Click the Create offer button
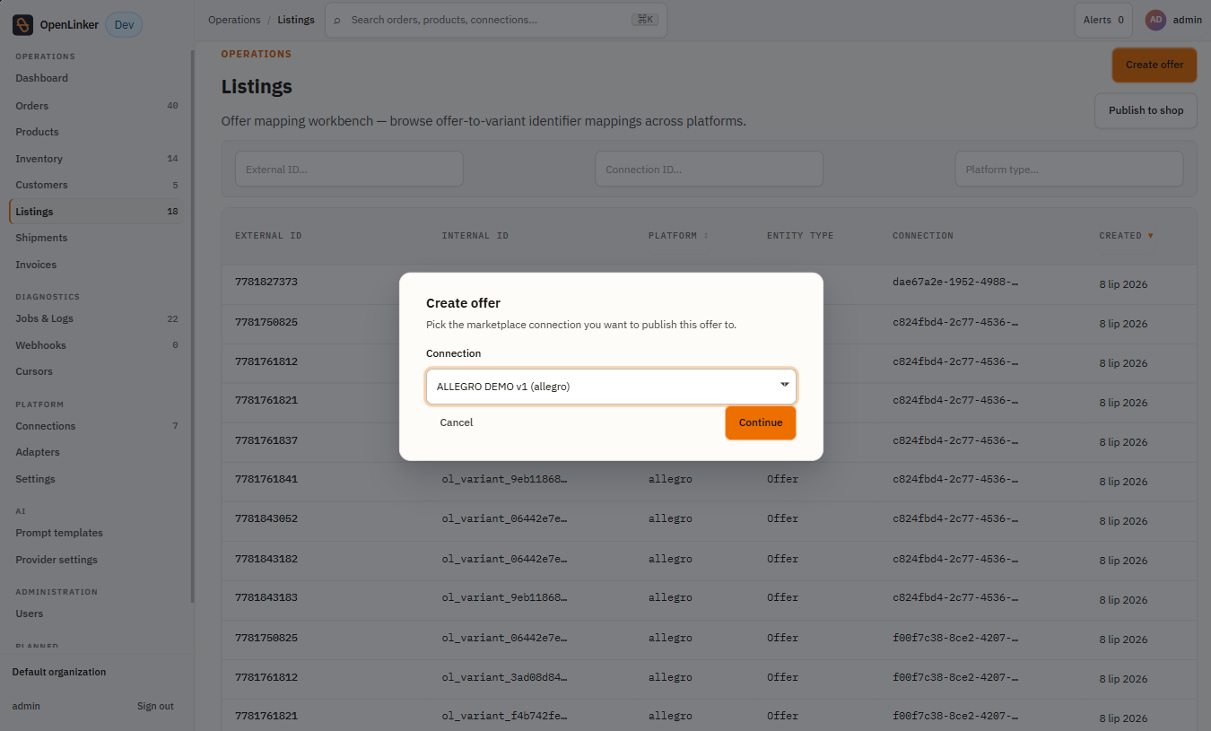Viewport: 1211px width, 731px height. coord(1154,65)
